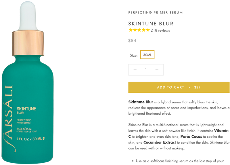Click the gold FARSALI logo on bottle

tap(9, 118)
